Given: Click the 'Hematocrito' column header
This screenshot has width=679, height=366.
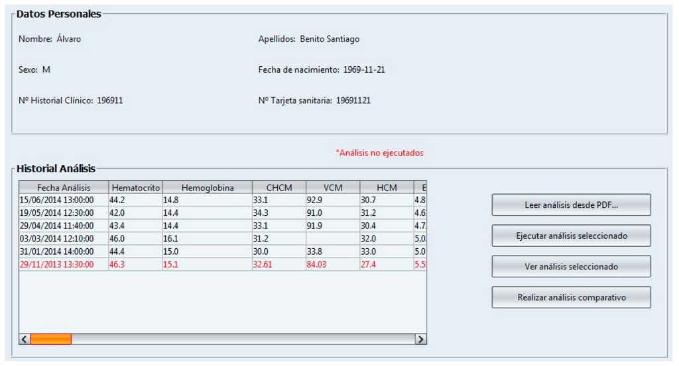Looking at the screenshot, I should pos(135,187).
